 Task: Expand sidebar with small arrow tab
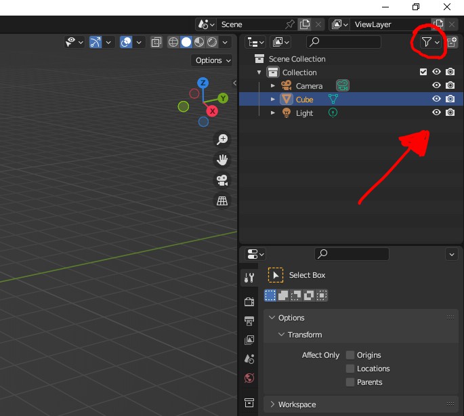(x=234, y=83)
